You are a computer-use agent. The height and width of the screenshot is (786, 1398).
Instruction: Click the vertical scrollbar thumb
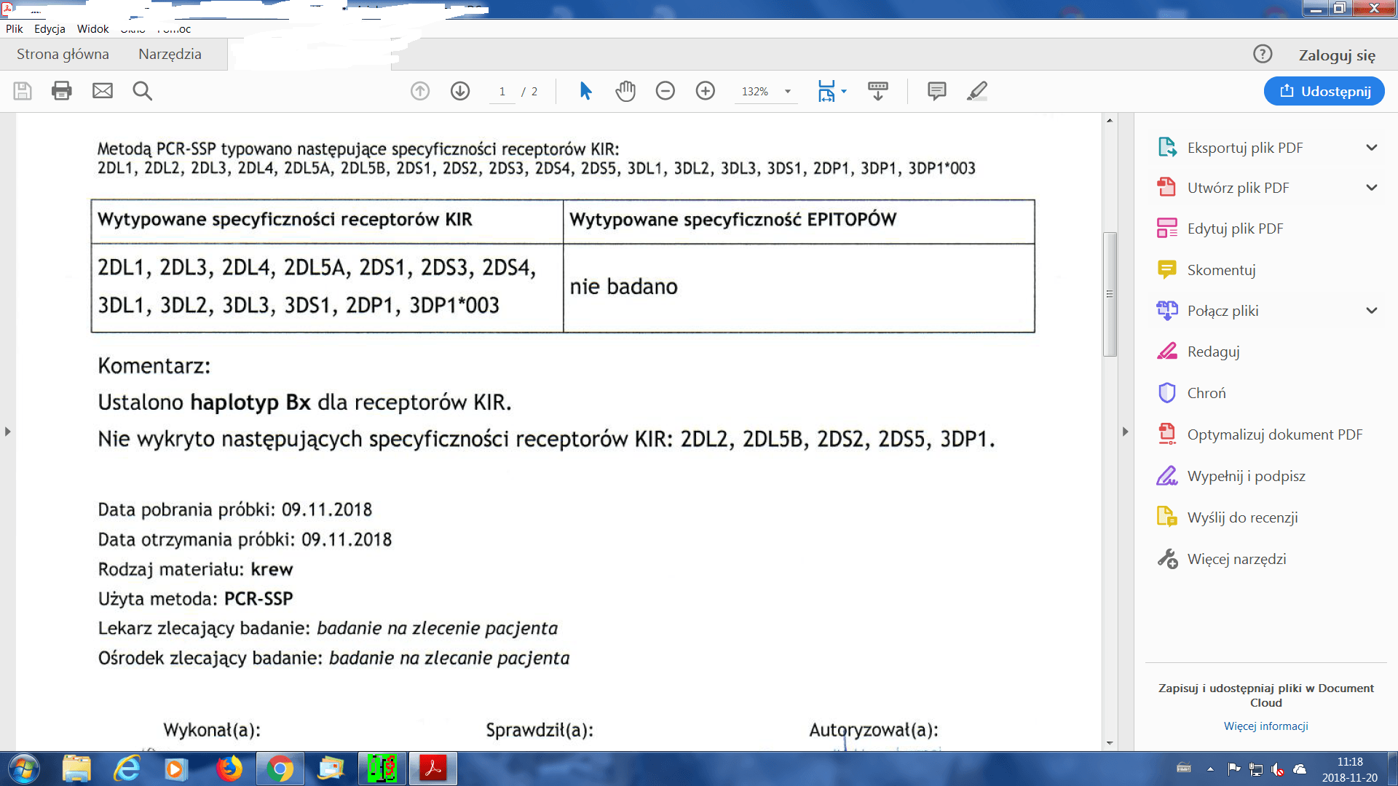[1110, 294]
